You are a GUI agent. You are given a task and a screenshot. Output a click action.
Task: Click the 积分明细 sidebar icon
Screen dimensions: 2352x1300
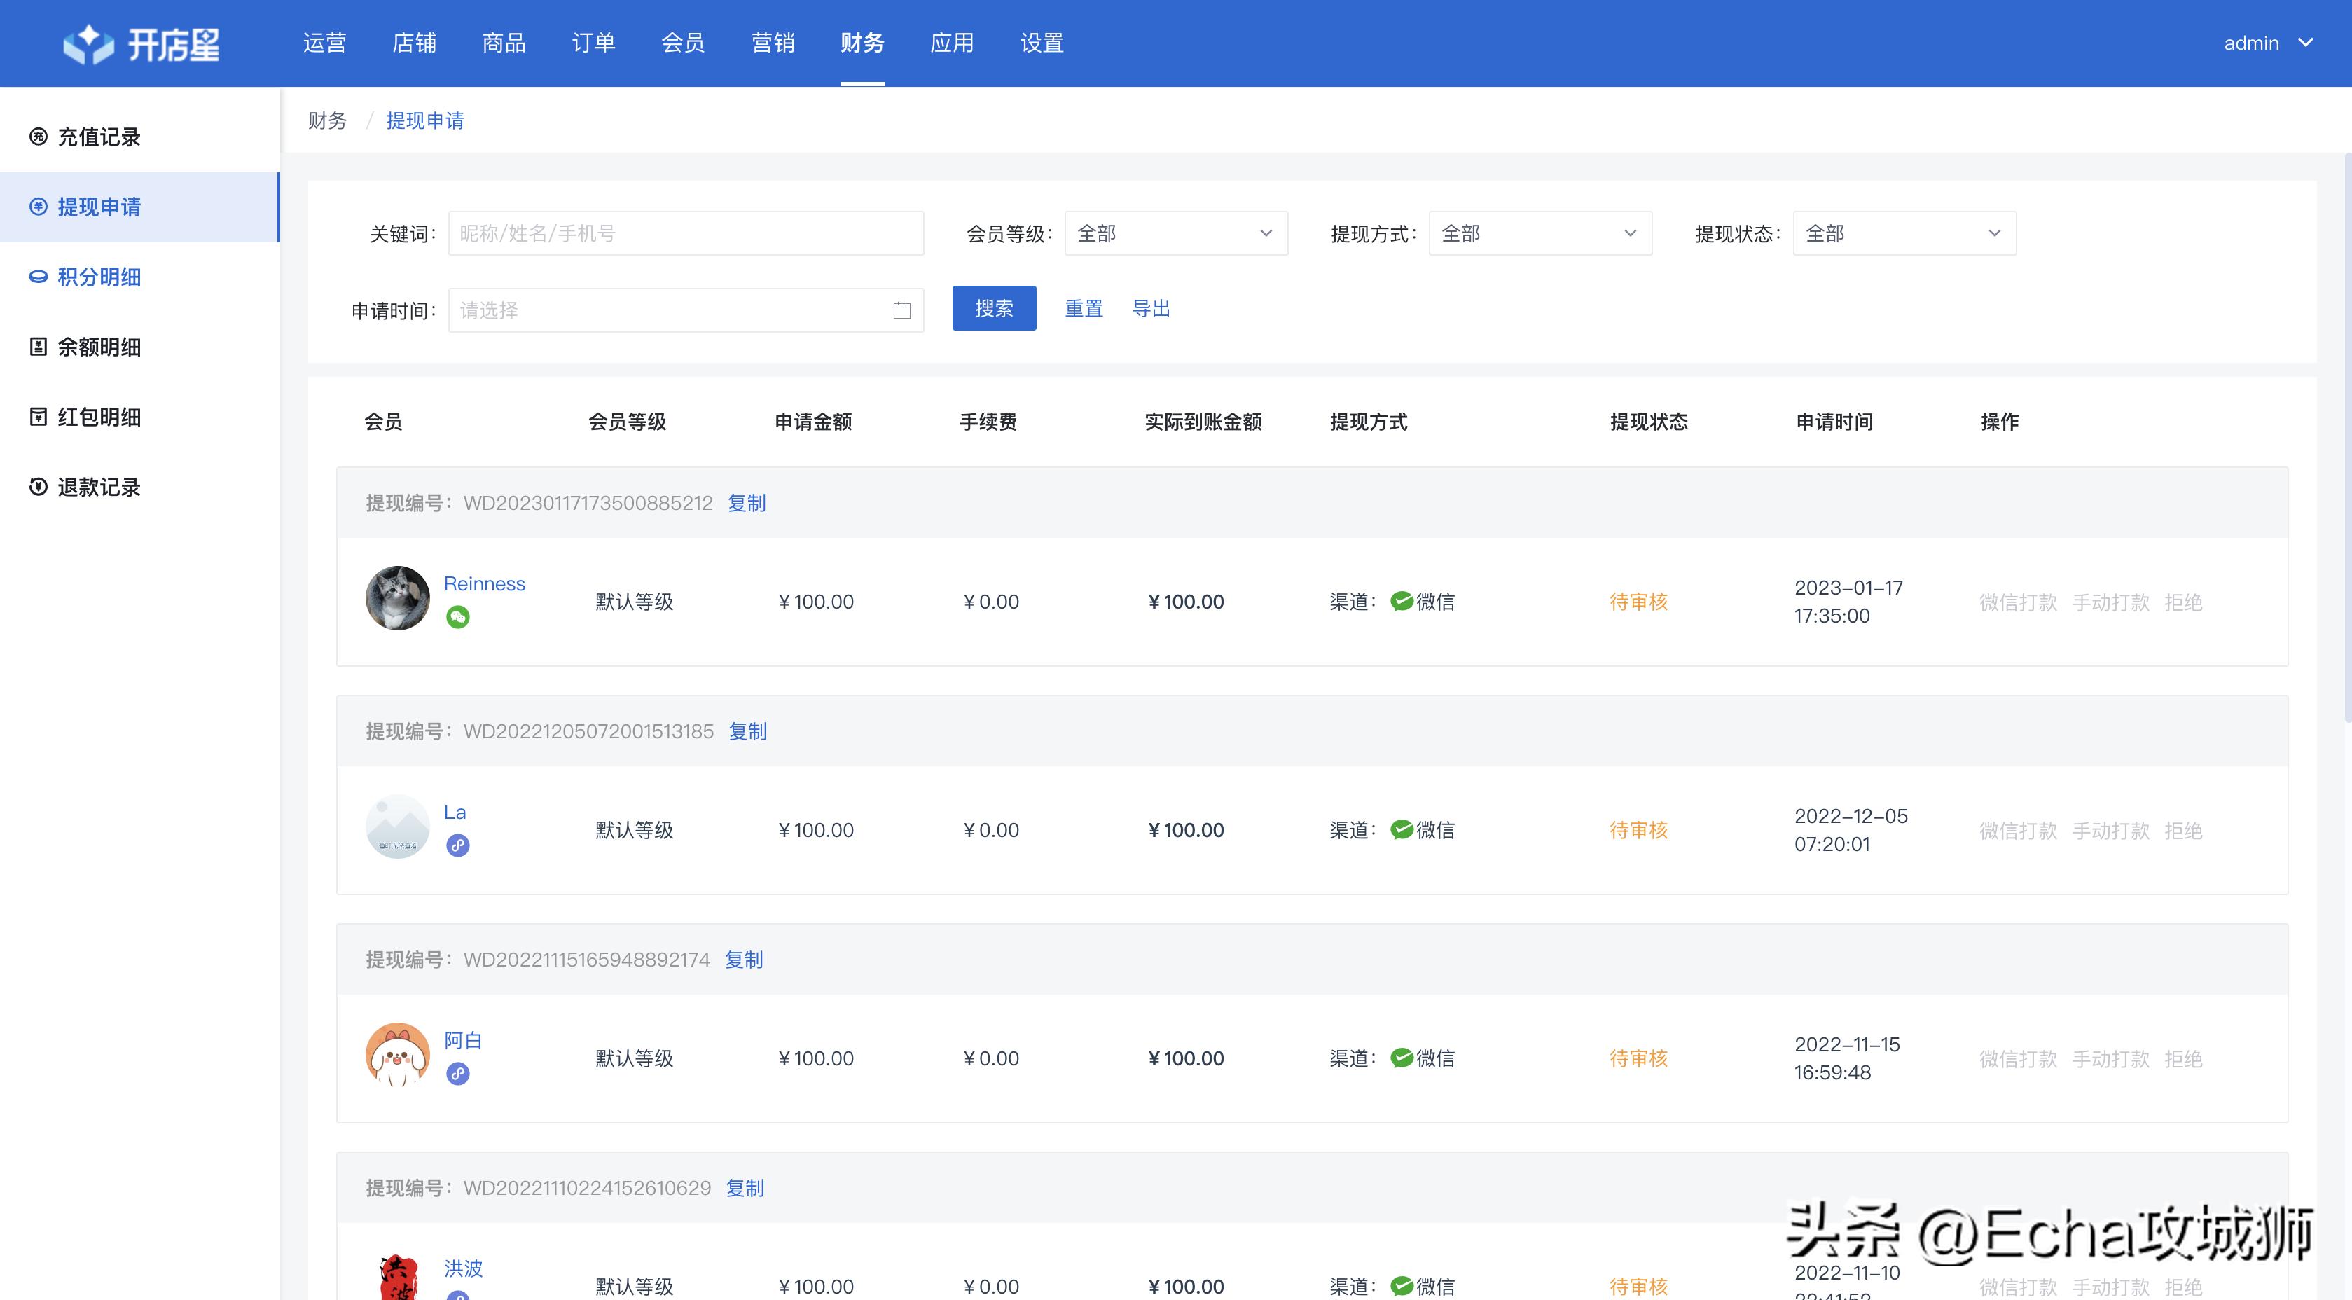click(x=37, y=277)
